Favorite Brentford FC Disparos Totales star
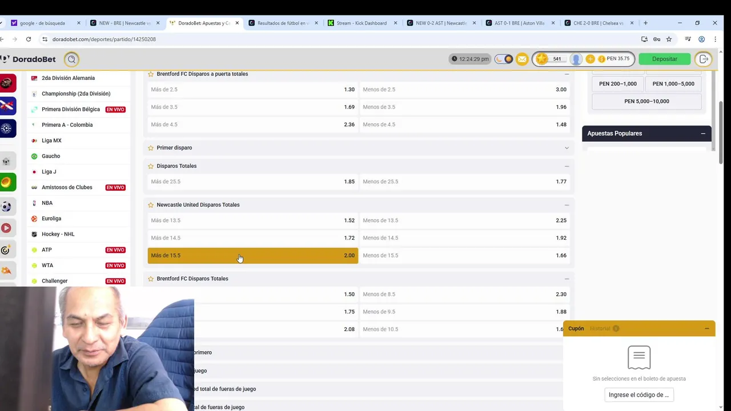This screenshot has height=411, width=731. coord(151,279)
